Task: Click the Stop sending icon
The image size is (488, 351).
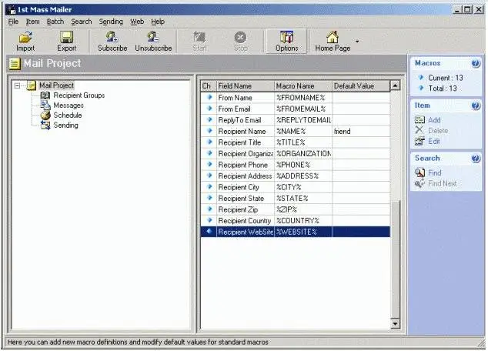Action: coord(240,38)
